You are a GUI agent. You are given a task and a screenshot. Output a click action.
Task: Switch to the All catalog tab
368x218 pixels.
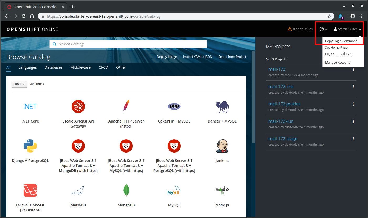tap(8, 67)
